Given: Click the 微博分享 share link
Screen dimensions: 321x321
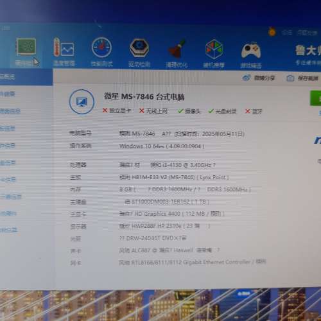Looking at the screenshot, I should pos(265,78).
